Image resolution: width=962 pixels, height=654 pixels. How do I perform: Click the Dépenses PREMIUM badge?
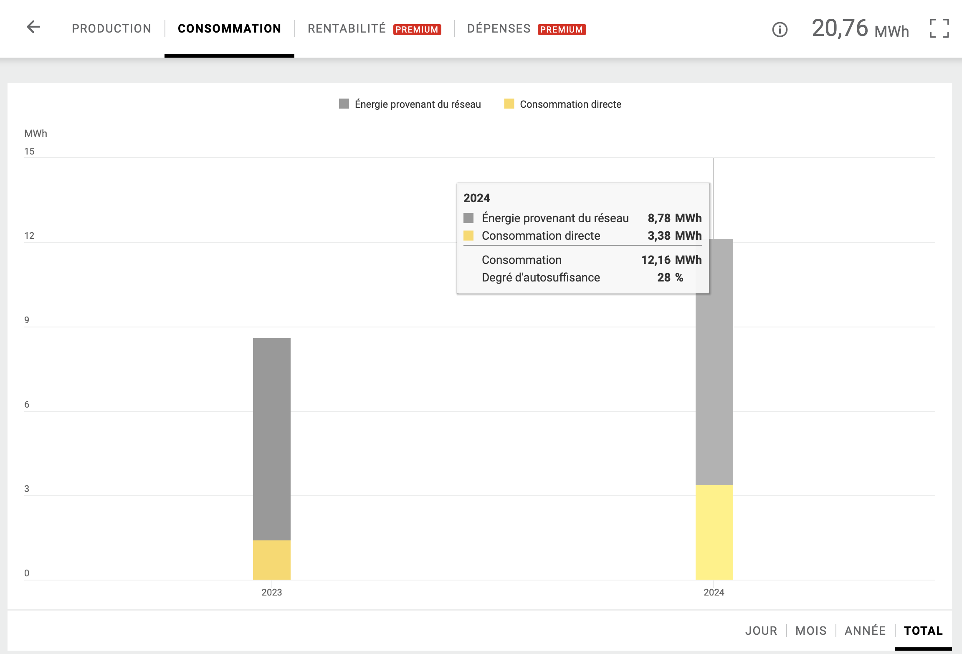562,30
